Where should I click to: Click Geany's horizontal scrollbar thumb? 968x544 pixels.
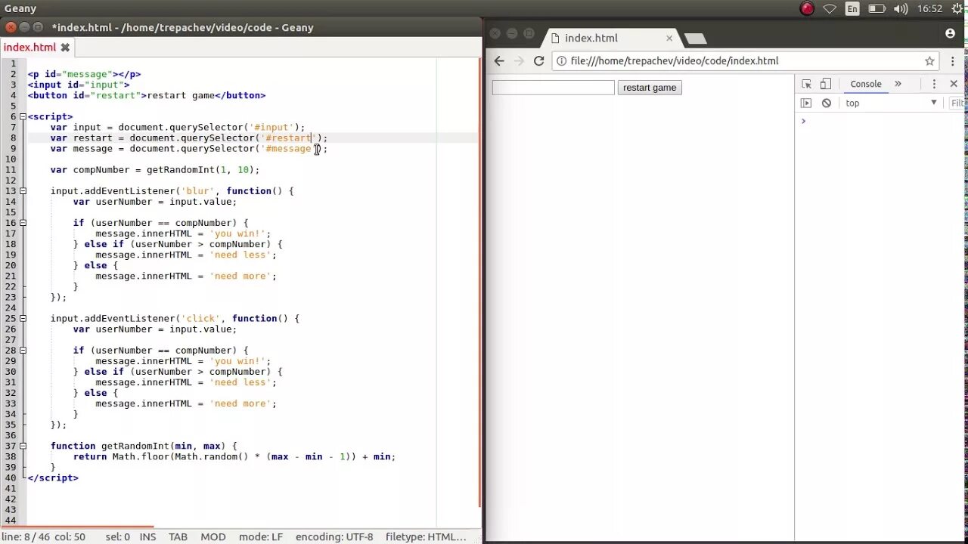tap(77, 527)
